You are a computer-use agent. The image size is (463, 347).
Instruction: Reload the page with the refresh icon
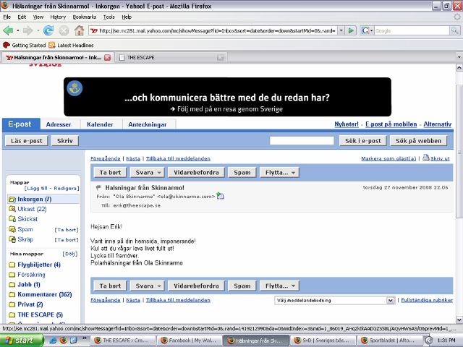pos(48,30)
